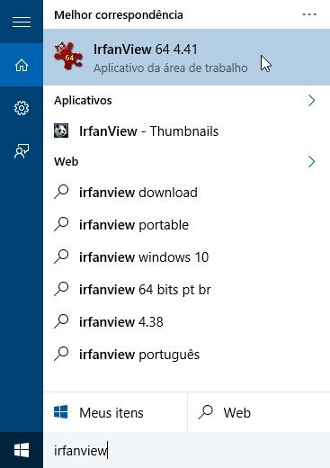
Task: Search web for irfanview portable
Action: (186, 225)
